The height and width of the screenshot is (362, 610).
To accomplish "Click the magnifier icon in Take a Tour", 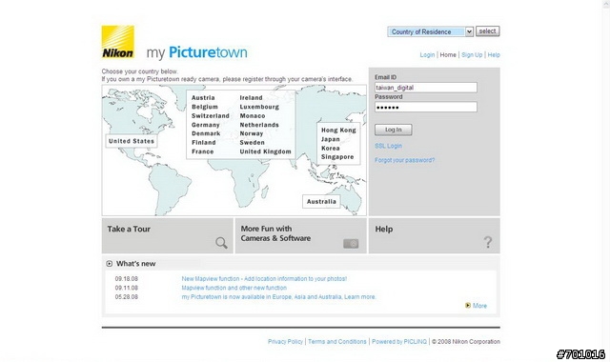I will 221,243.
